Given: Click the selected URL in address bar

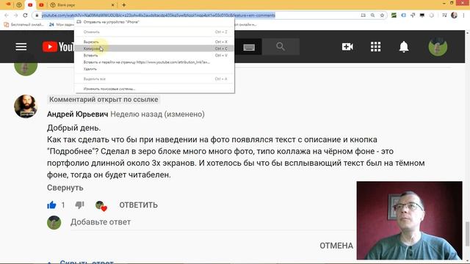Looking at the screenshot, I should pos(159,15).
